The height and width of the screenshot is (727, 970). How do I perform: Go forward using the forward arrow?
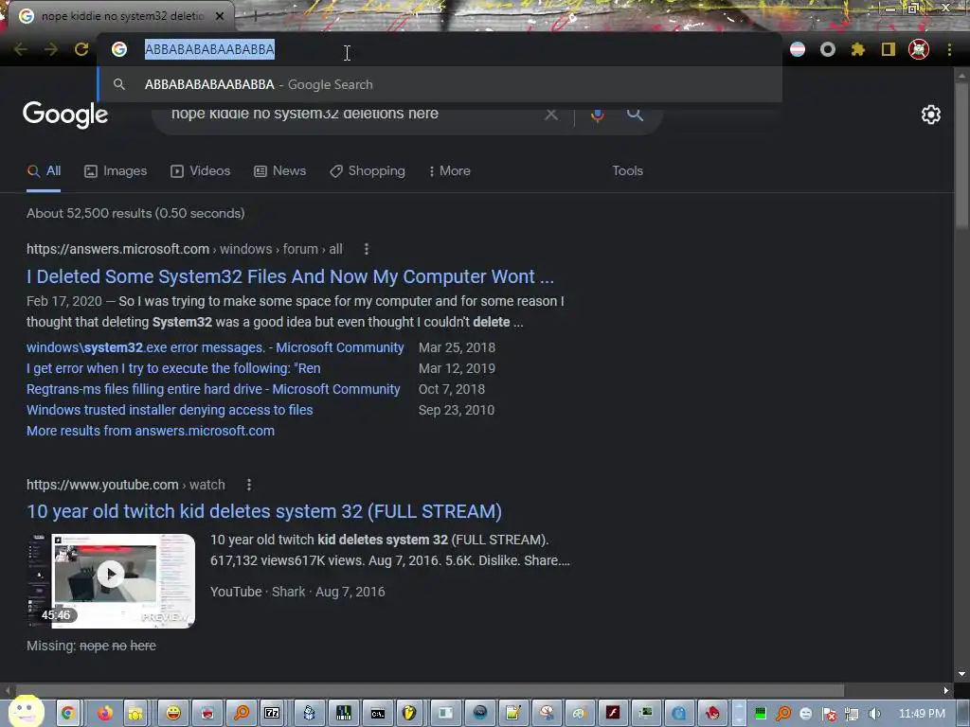tap(51, 49)
